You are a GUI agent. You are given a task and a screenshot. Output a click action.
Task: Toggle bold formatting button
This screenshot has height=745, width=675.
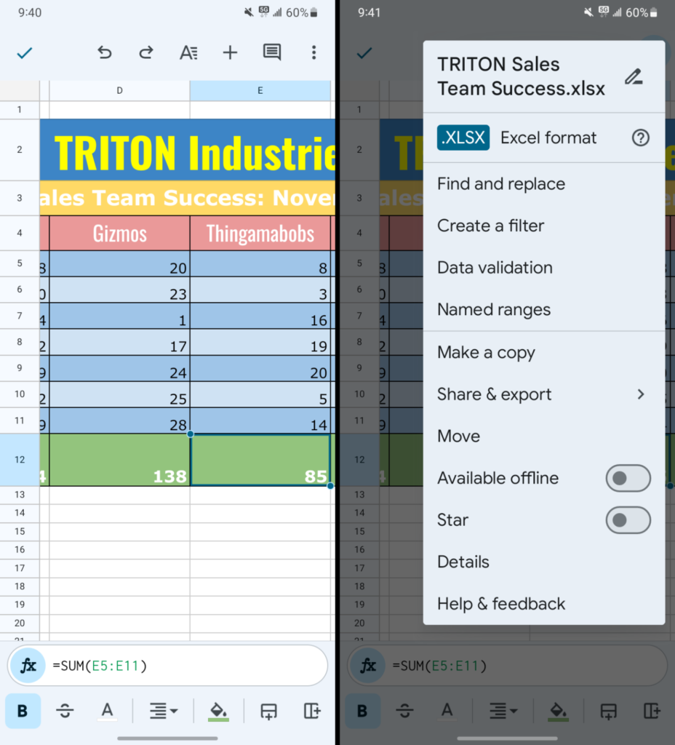23,711
